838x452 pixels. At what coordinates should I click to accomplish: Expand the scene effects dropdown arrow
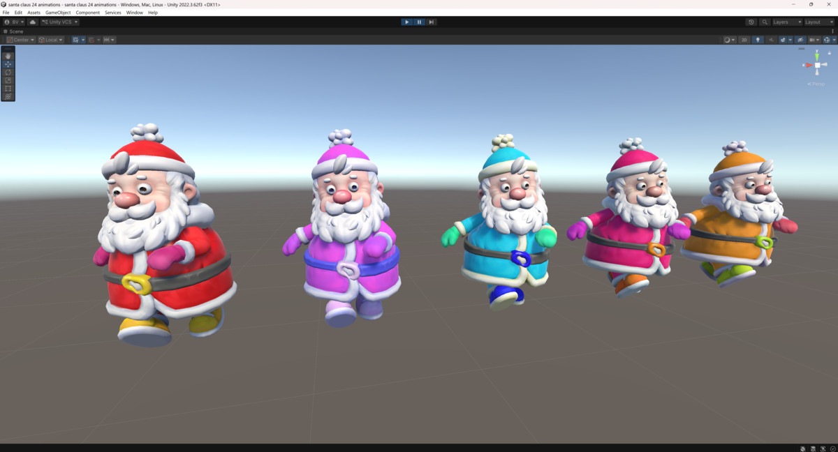[791, 40]
